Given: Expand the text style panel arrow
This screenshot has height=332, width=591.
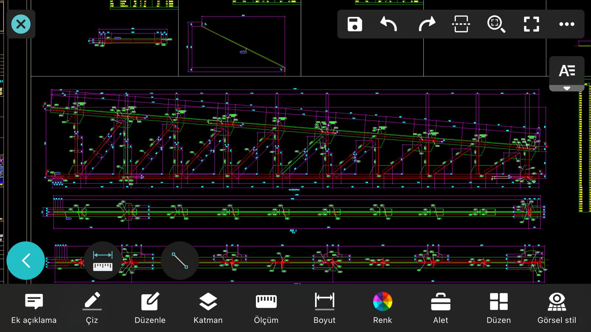Looking at the screenshot, I should [567, 89].
